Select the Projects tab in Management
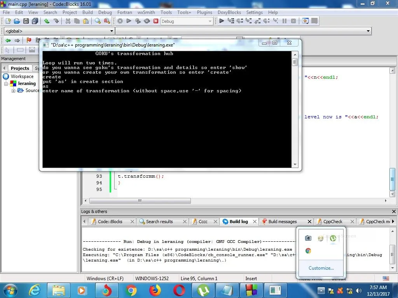The height and width of the screenshot is (298, 398). [20, 68]
